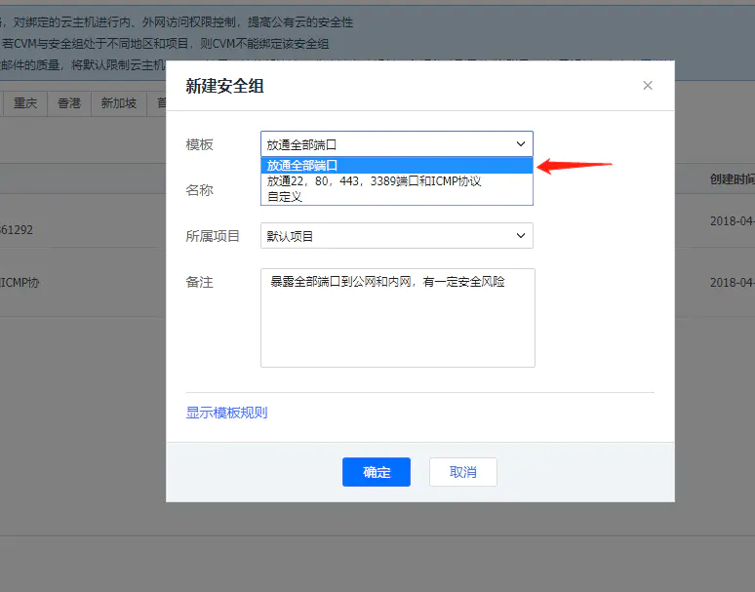Open the 所属项目 dropdown showing 默认项目

(x=396, y=236)
